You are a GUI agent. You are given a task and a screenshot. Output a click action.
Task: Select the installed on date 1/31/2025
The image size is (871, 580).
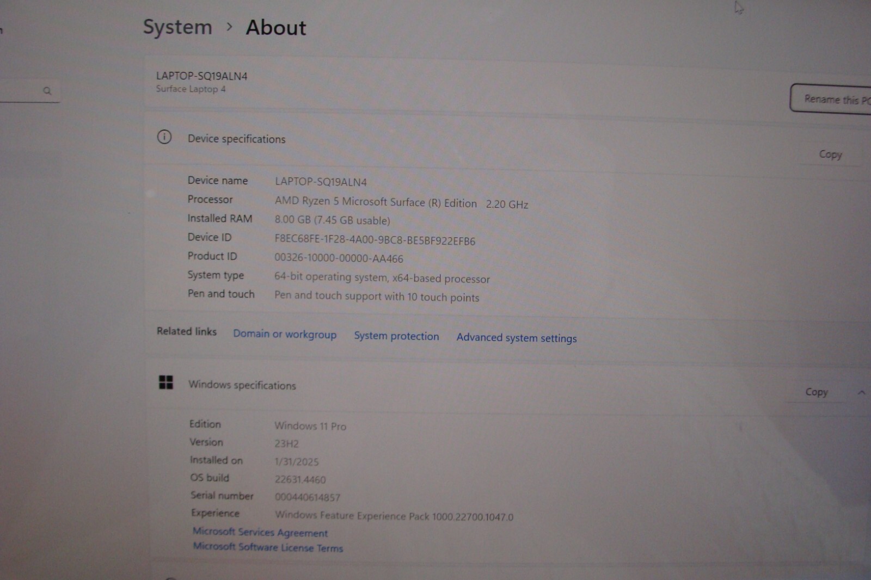point(297,461)
